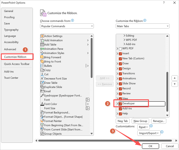Uncheck the Draw tab checkbox
179x150 pixels.
click(x=120, y=64)
